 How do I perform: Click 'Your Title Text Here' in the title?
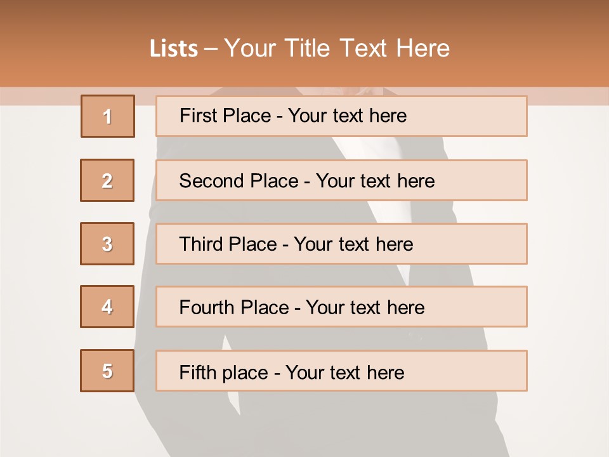(x=337, y=48)
